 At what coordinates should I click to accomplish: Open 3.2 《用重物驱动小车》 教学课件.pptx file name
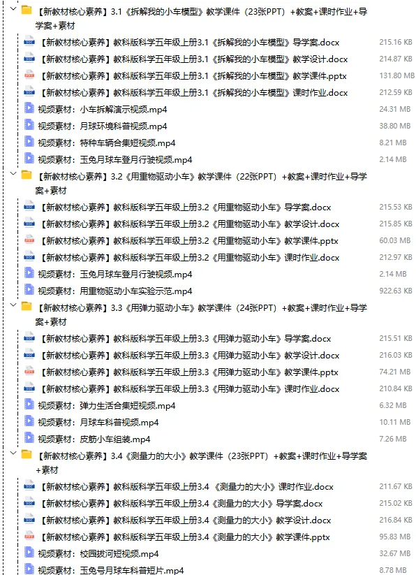[x=188, y=240]
